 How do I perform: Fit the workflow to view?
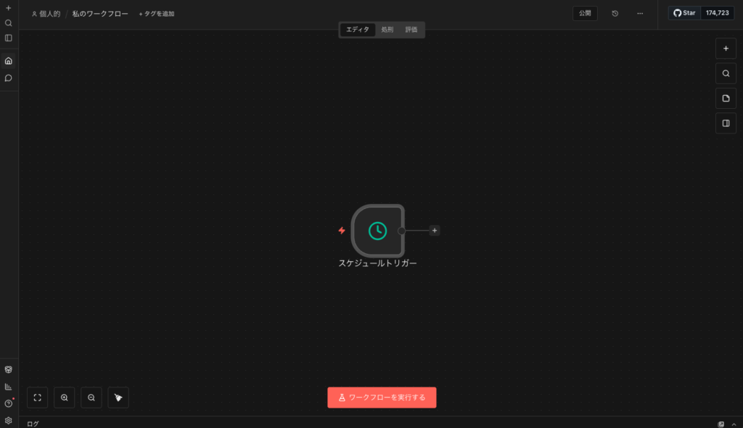point(38,398)
